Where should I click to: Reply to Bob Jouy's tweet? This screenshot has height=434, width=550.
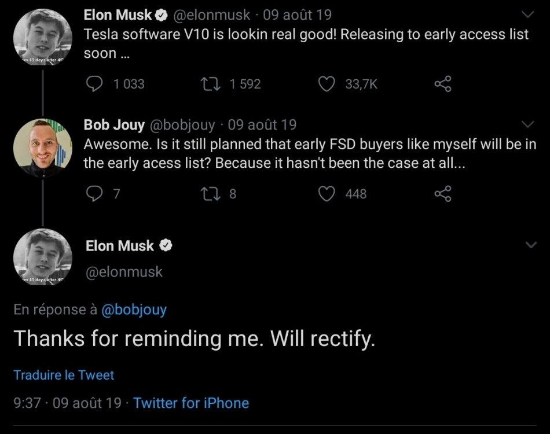point(94,194)
